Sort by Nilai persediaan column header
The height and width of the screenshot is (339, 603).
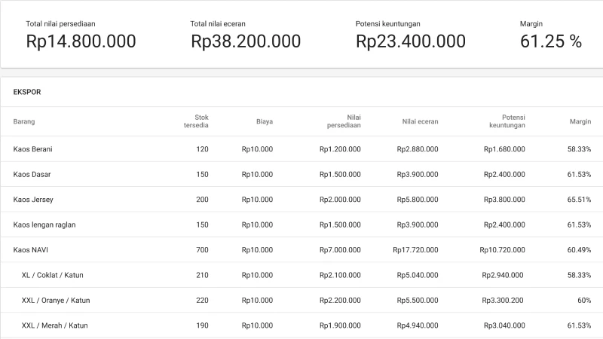click(346, 121)
